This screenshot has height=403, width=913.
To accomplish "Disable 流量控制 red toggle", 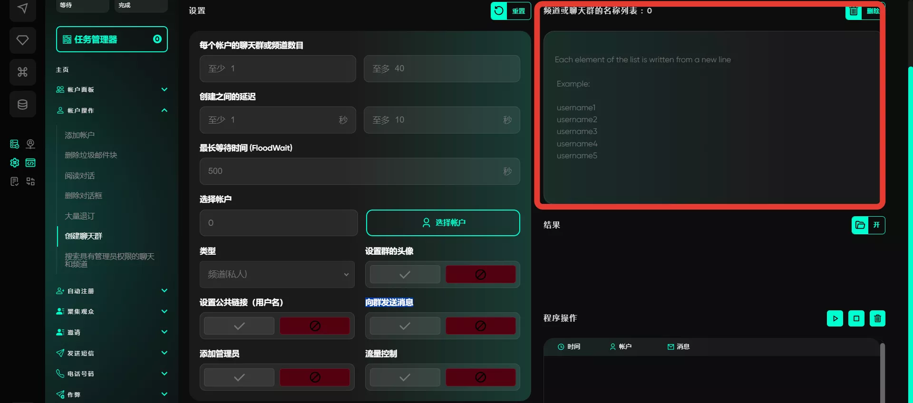I will tap(480, 377).
